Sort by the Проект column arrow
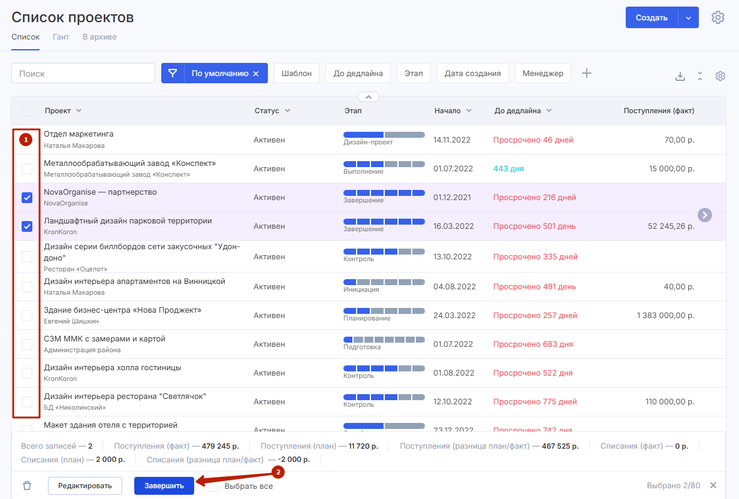 pos(79,111)
